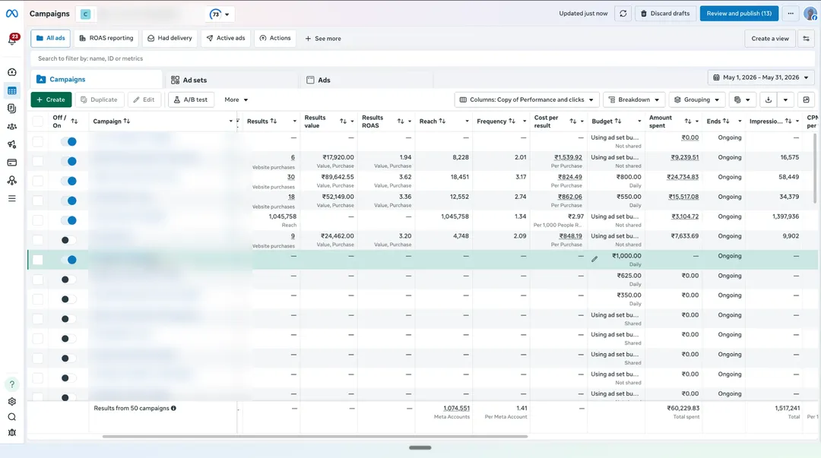The width and height of the screenshot is (821, 458).
Task: Open Campaigns table icon in sidebar
Action: coord(12,90)
